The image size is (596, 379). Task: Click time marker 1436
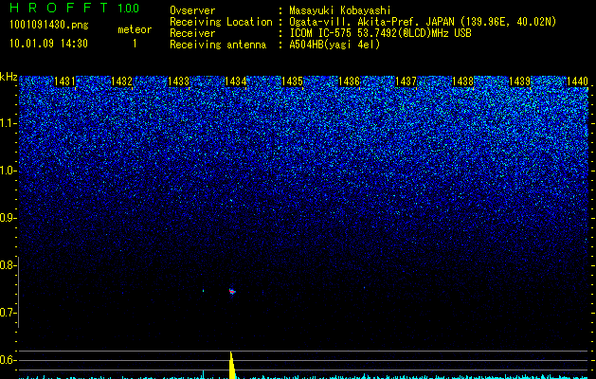(x=350, y=81)
